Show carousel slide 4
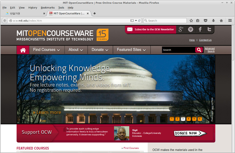Image resolution: width=235 pixels, height=153 pixels. [189, 119]
